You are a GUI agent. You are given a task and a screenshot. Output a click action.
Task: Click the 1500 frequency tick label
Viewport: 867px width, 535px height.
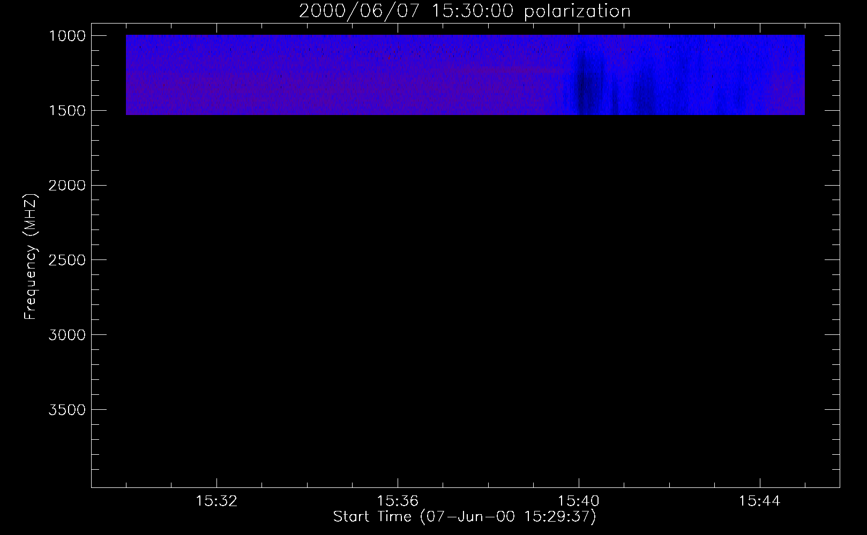point(67,111)
